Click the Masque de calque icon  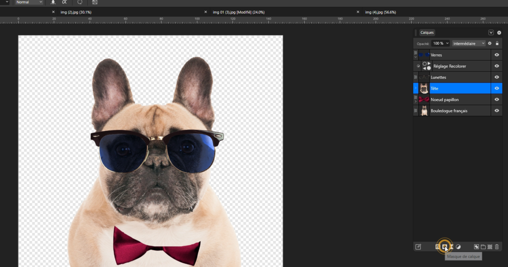444,247
